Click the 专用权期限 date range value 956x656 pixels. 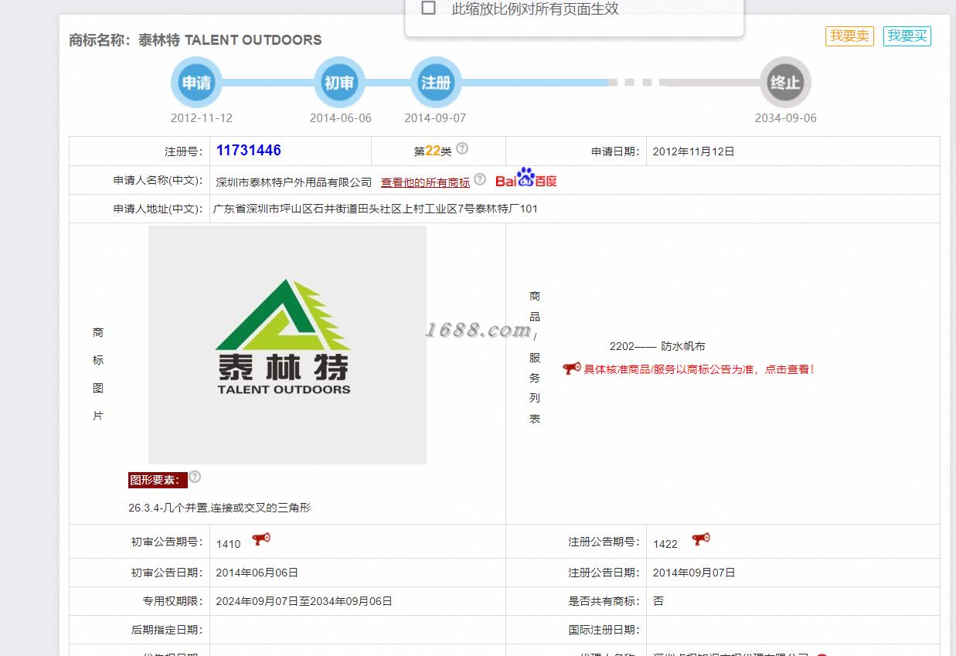(304, 601)
